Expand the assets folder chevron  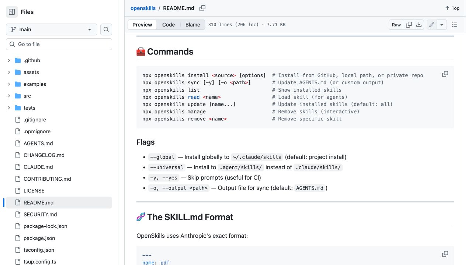point(9,72)
